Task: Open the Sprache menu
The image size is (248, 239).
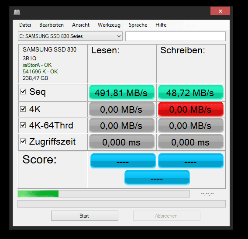Action: pyautogui.click(x=138, y=25)
